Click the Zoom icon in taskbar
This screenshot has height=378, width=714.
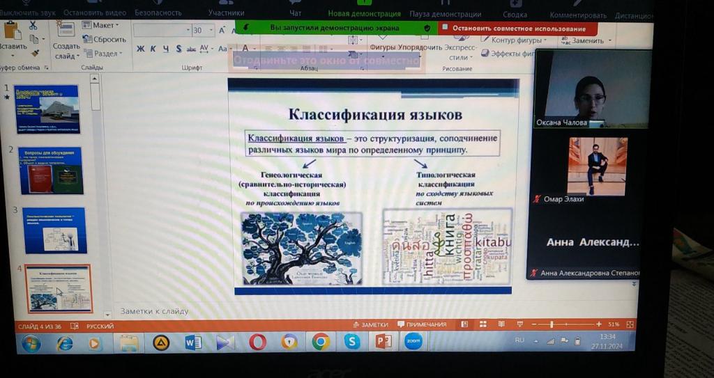[x=413, y=341]
